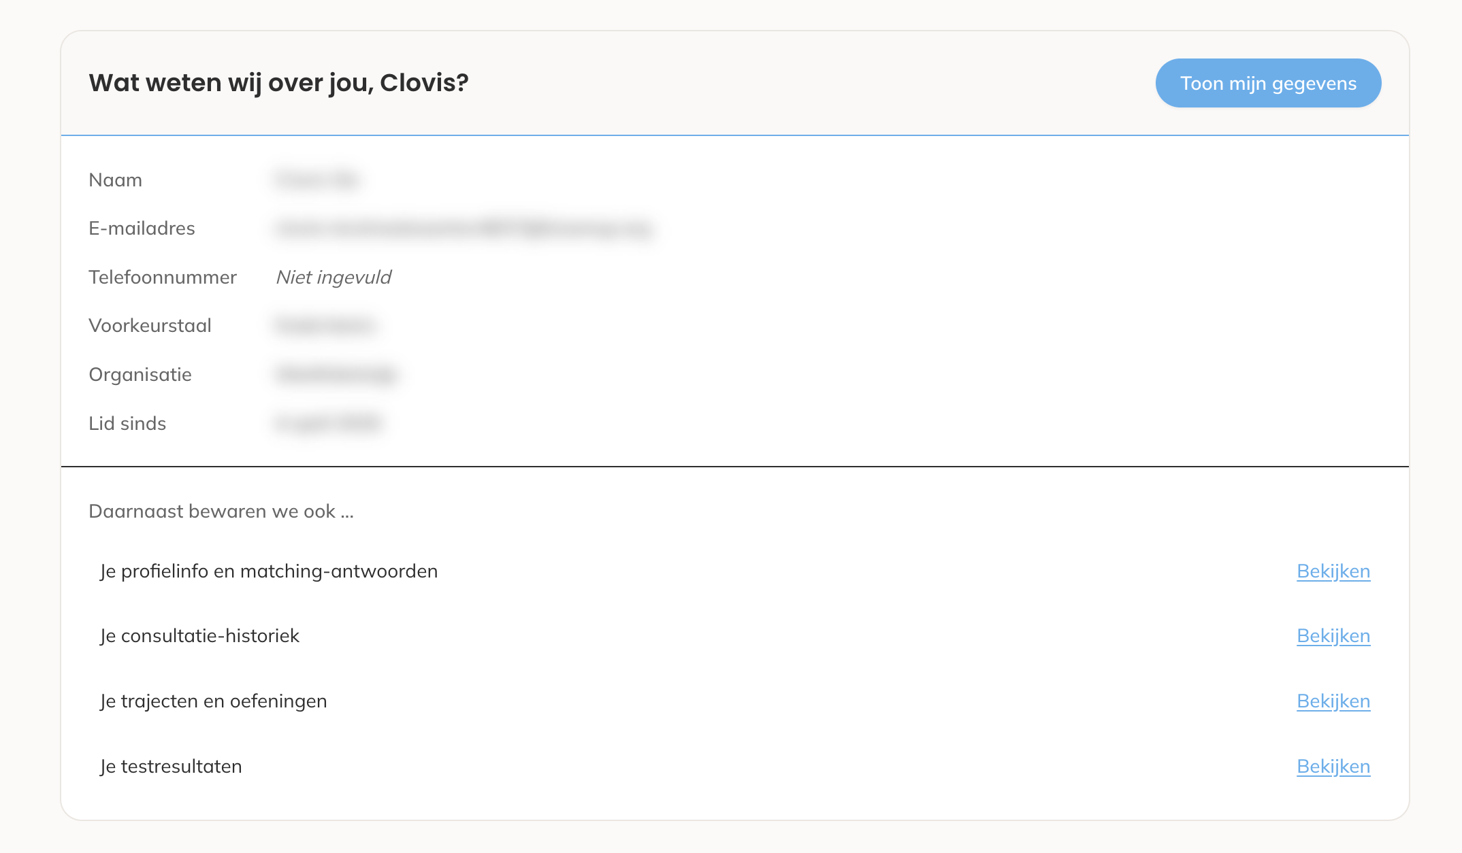
Task: Select the blurred Organisatie value
Action: [x=336, y=375]
